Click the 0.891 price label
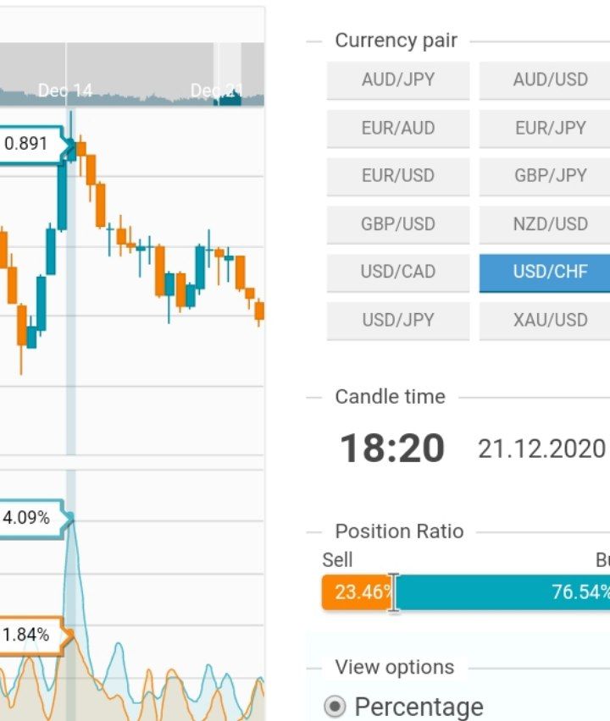610x721 pixels. click(x=27, y=144)
